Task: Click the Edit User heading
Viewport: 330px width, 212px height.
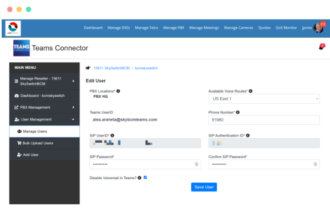Action: click(96, 80)
